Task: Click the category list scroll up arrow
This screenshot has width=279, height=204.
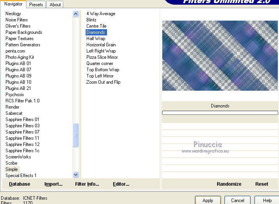Action: coord(75,14)
